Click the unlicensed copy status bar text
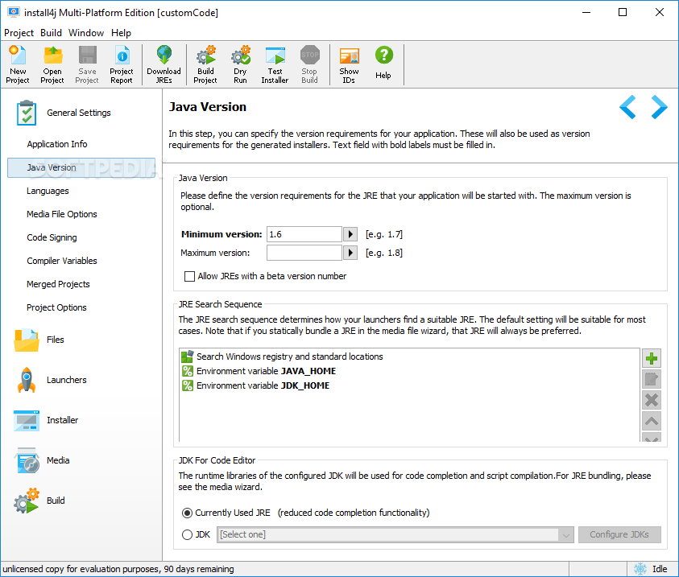This screenshot has width=679, height=577. 118,569
